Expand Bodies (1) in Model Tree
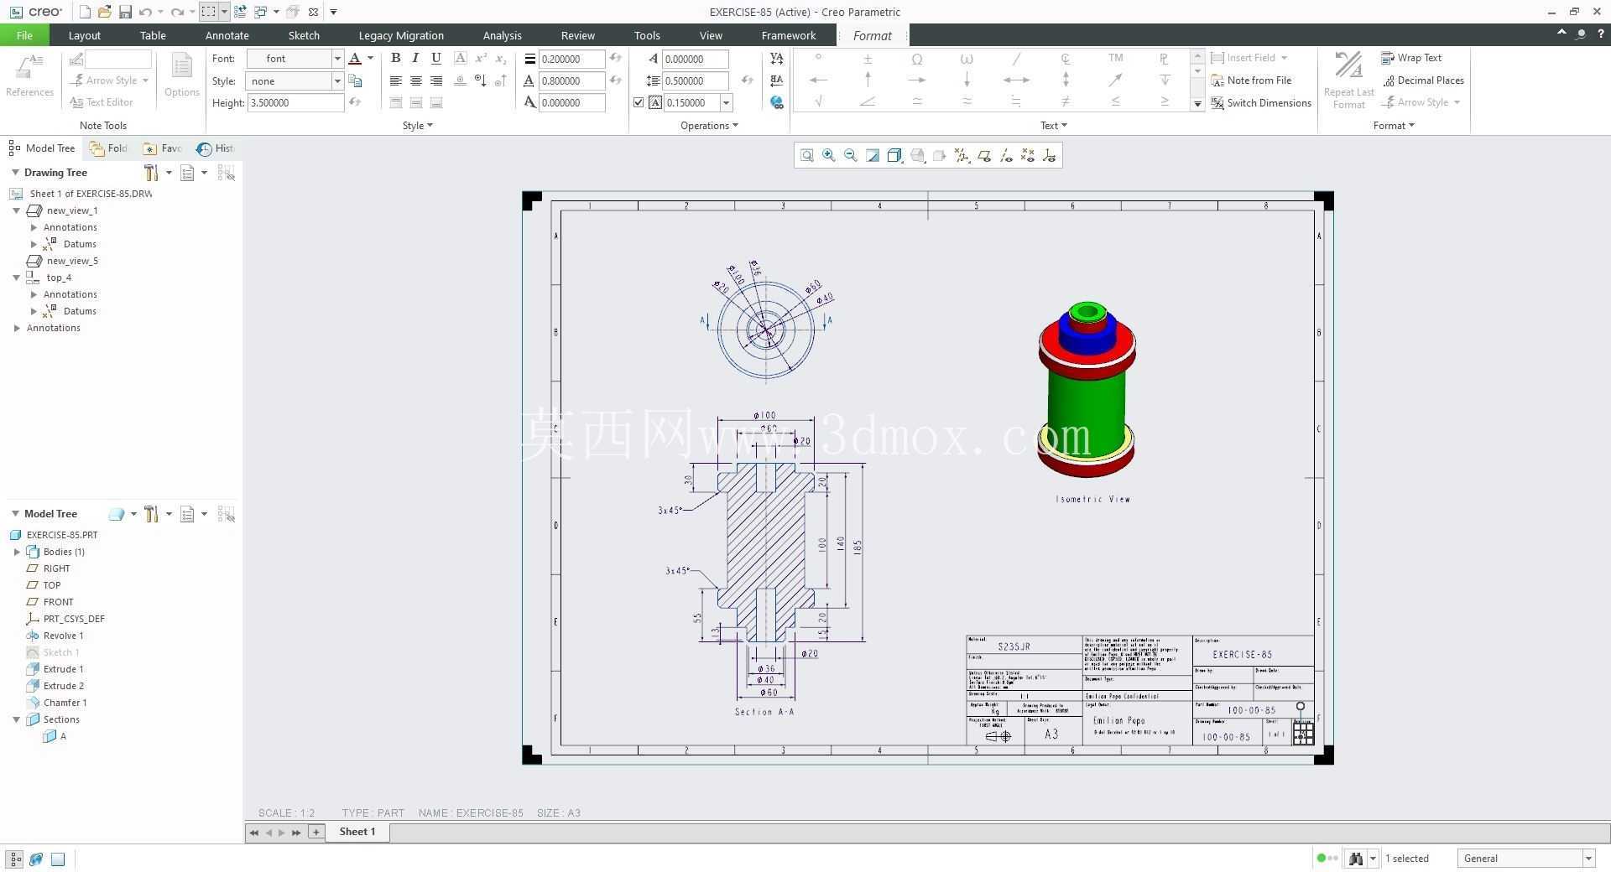Screen dimensions: 1611x872 tap(16, 552)
